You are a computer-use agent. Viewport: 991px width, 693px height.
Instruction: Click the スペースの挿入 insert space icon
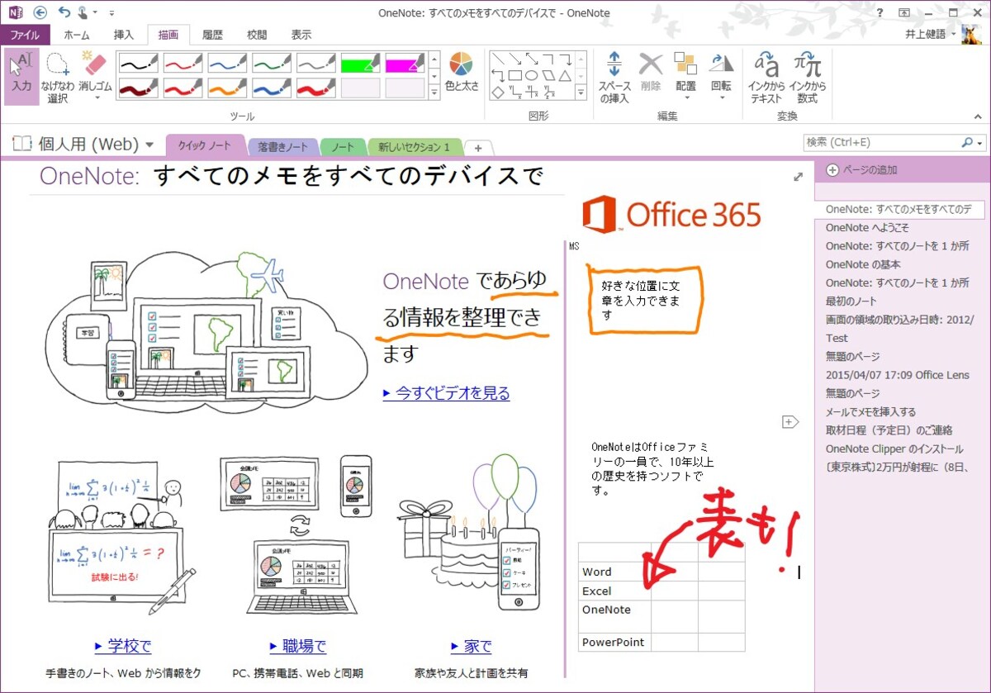point(614,64)
